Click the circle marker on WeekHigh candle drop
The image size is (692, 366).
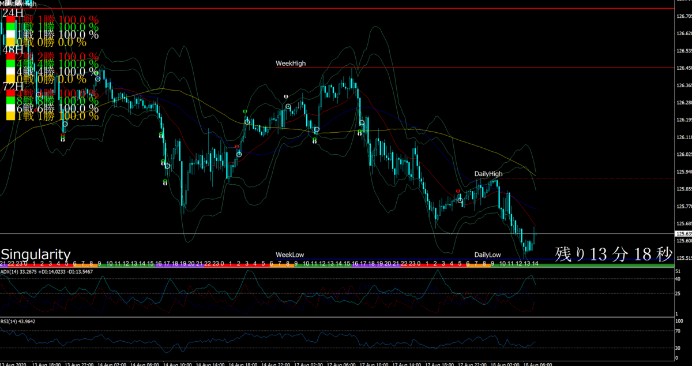point(362,123)
